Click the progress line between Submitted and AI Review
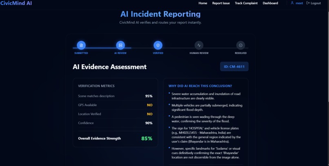 click(101, 48)
